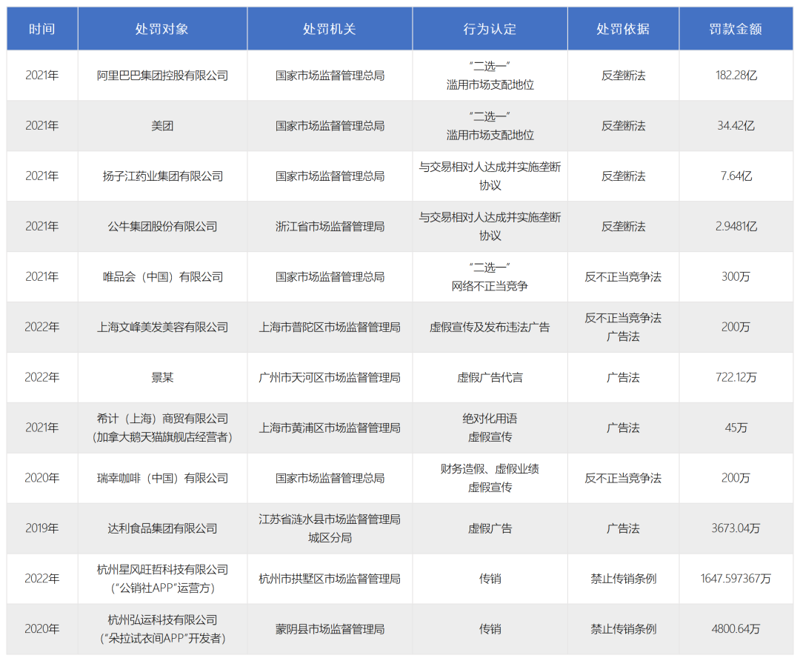The image size is (800, 661).
Task: Select the 上海市普陀区市场监督管理局 cell
Action: tap(330, 328)
